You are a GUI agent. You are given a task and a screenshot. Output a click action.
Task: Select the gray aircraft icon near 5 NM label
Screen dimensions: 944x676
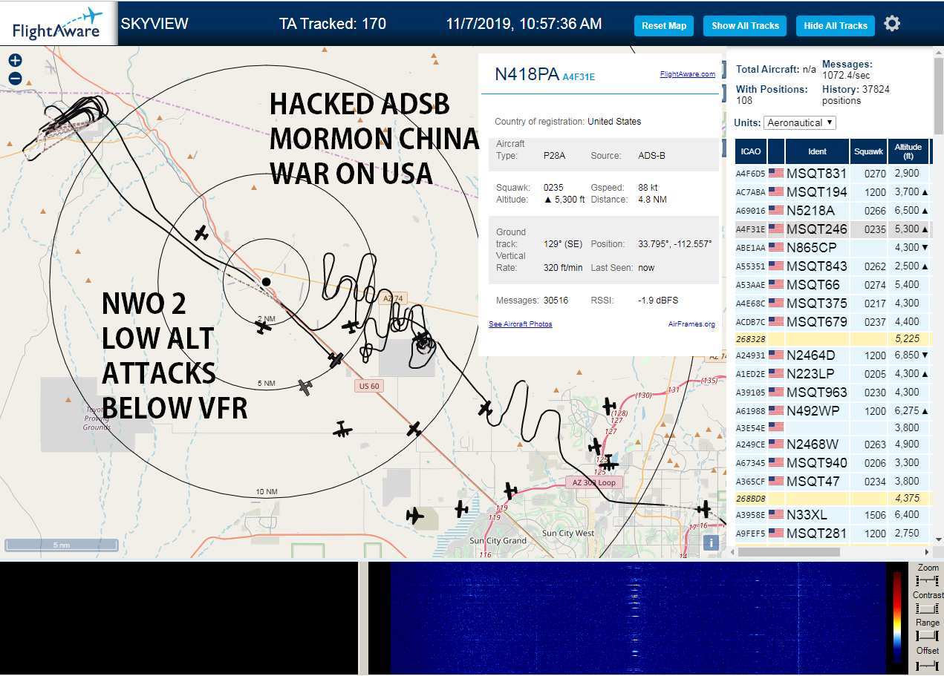pos(305,387)
